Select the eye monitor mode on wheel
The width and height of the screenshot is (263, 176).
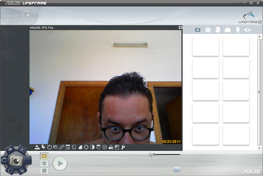click(x=10, y=149)
